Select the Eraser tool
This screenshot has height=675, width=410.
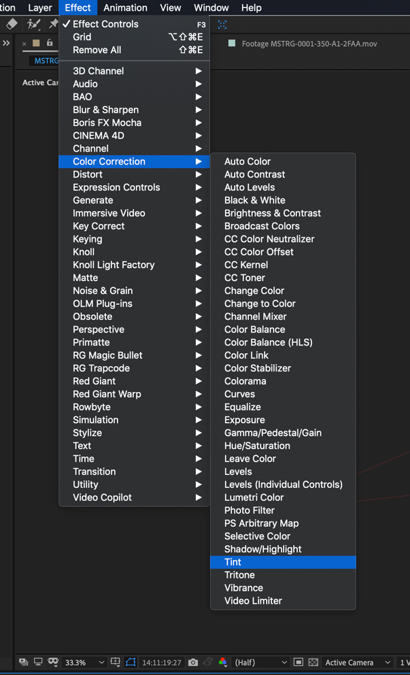coord(12,24)
